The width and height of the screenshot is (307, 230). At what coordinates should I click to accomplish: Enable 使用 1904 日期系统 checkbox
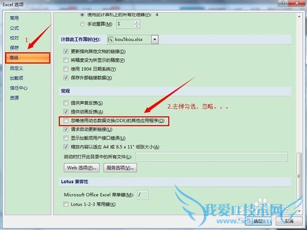pyautogui.click(x=66, y=69)
